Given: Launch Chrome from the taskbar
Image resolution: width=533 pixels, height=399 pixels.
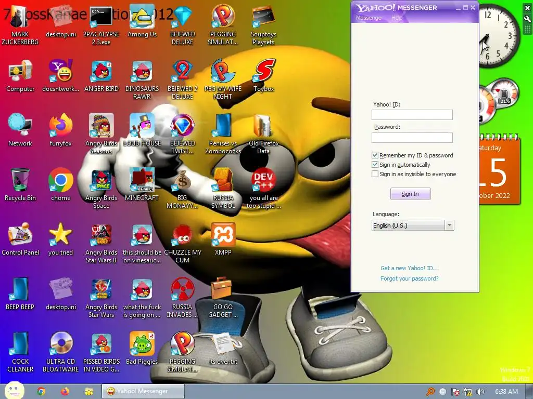Looking at the screenshot, I should tap(41, 392).
